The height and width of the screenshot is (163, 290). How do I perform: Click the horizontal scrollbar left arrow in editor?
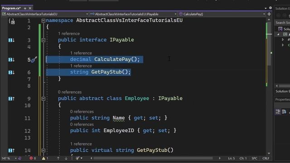[x=92, y=158]
